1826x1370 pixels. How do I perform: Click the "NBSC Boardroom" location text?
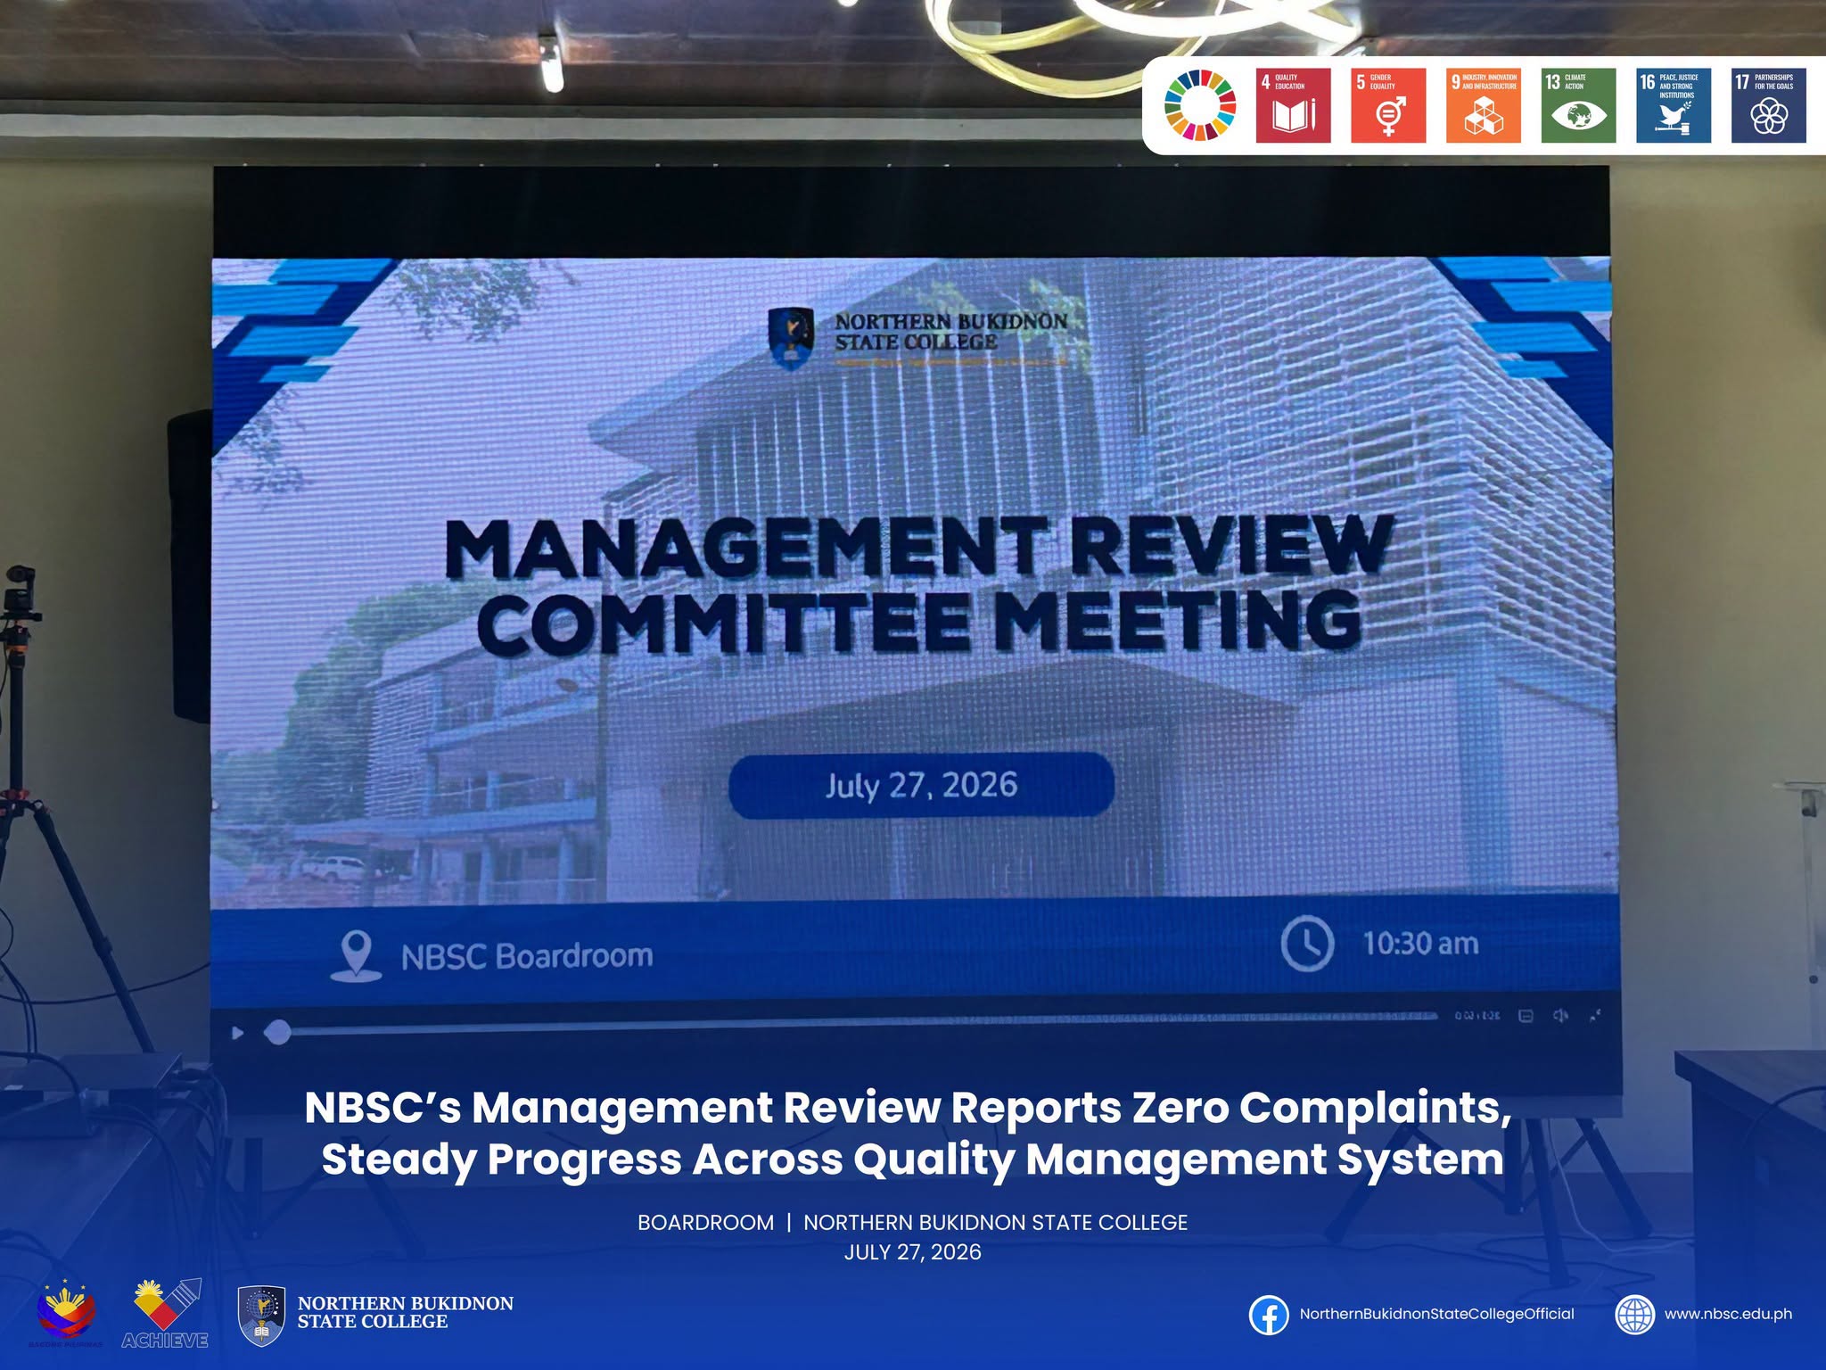(527, 956)
